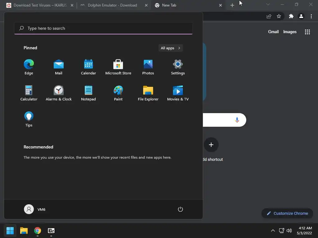Viewport: 318px width, 238px height.
Task: Open the Google apps grid
Action: click(x=307, y=32)
